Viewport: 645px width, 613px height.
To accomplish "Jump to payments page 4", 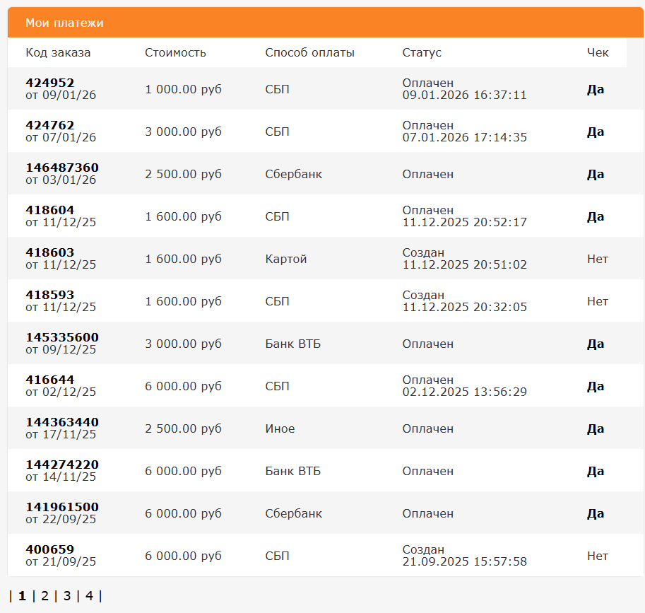I will pyautogui.click(x=89, y=595).
